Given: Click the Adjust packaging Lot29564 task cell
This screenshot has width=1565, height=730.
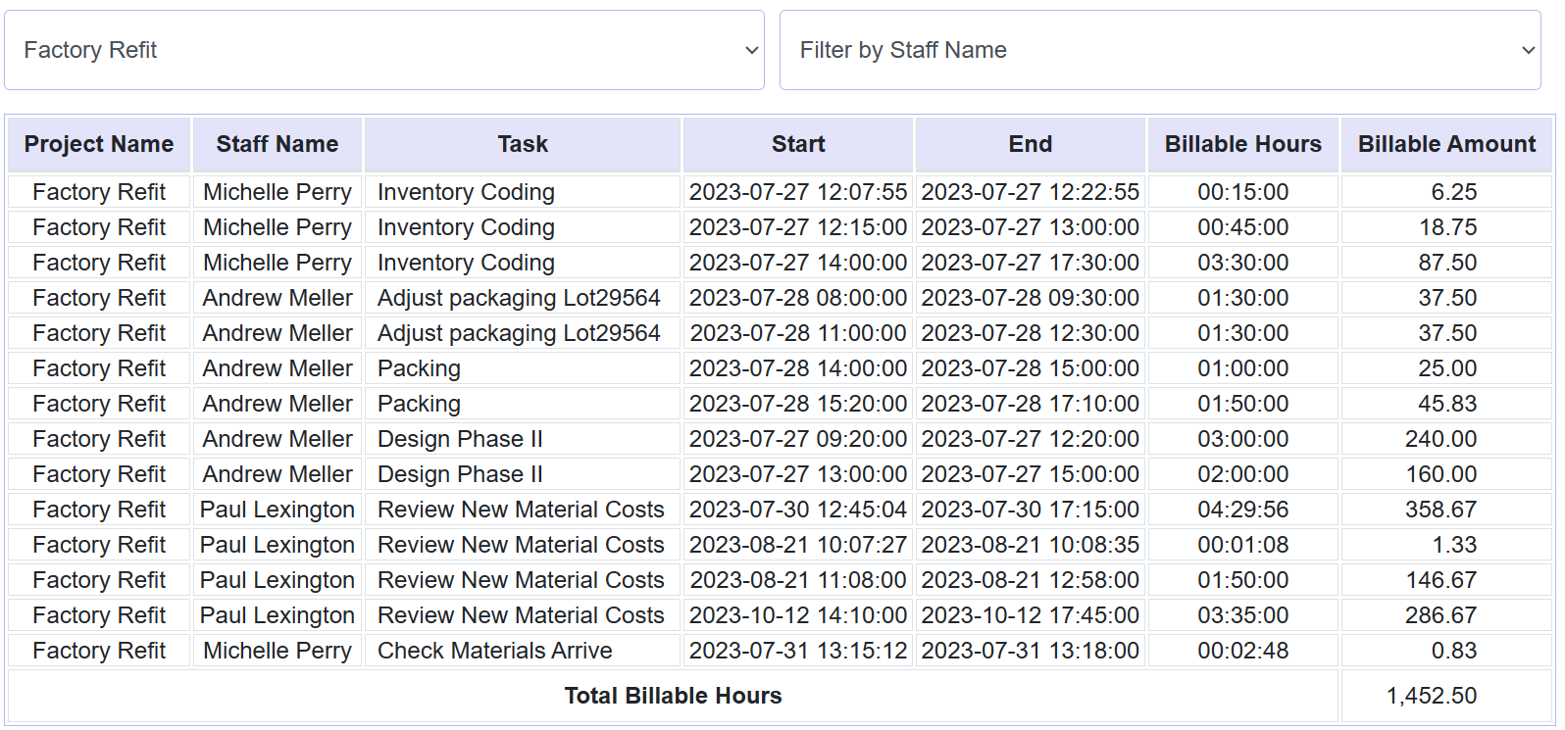Looking at the screenshot, I should (520, 297).
